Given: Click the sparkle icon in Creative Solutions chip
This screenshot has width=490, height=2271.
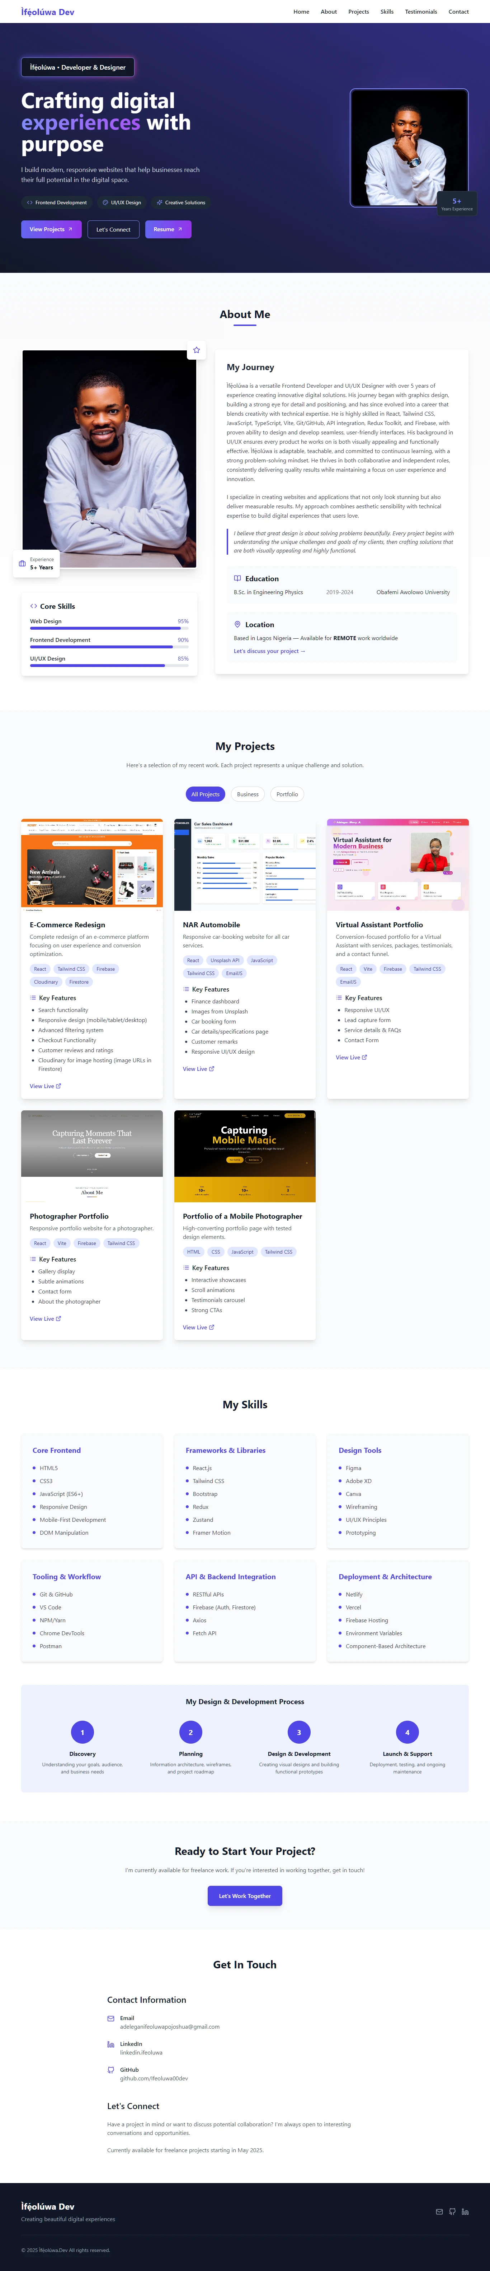Looking at the screenshot, I should [160, 203].
